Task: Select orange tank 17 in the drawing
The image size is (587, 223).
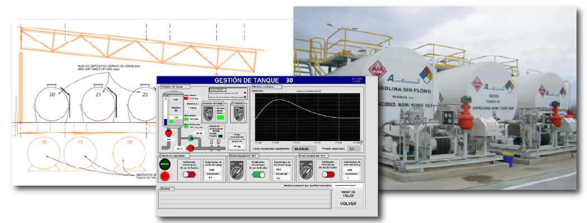Action: [x=80, y=154]
